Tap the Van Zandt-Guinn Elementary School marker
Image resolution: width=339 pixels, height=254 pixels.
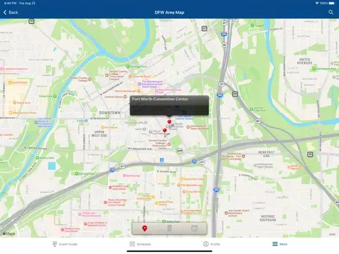pyautogui.click(x=226, y=213)
